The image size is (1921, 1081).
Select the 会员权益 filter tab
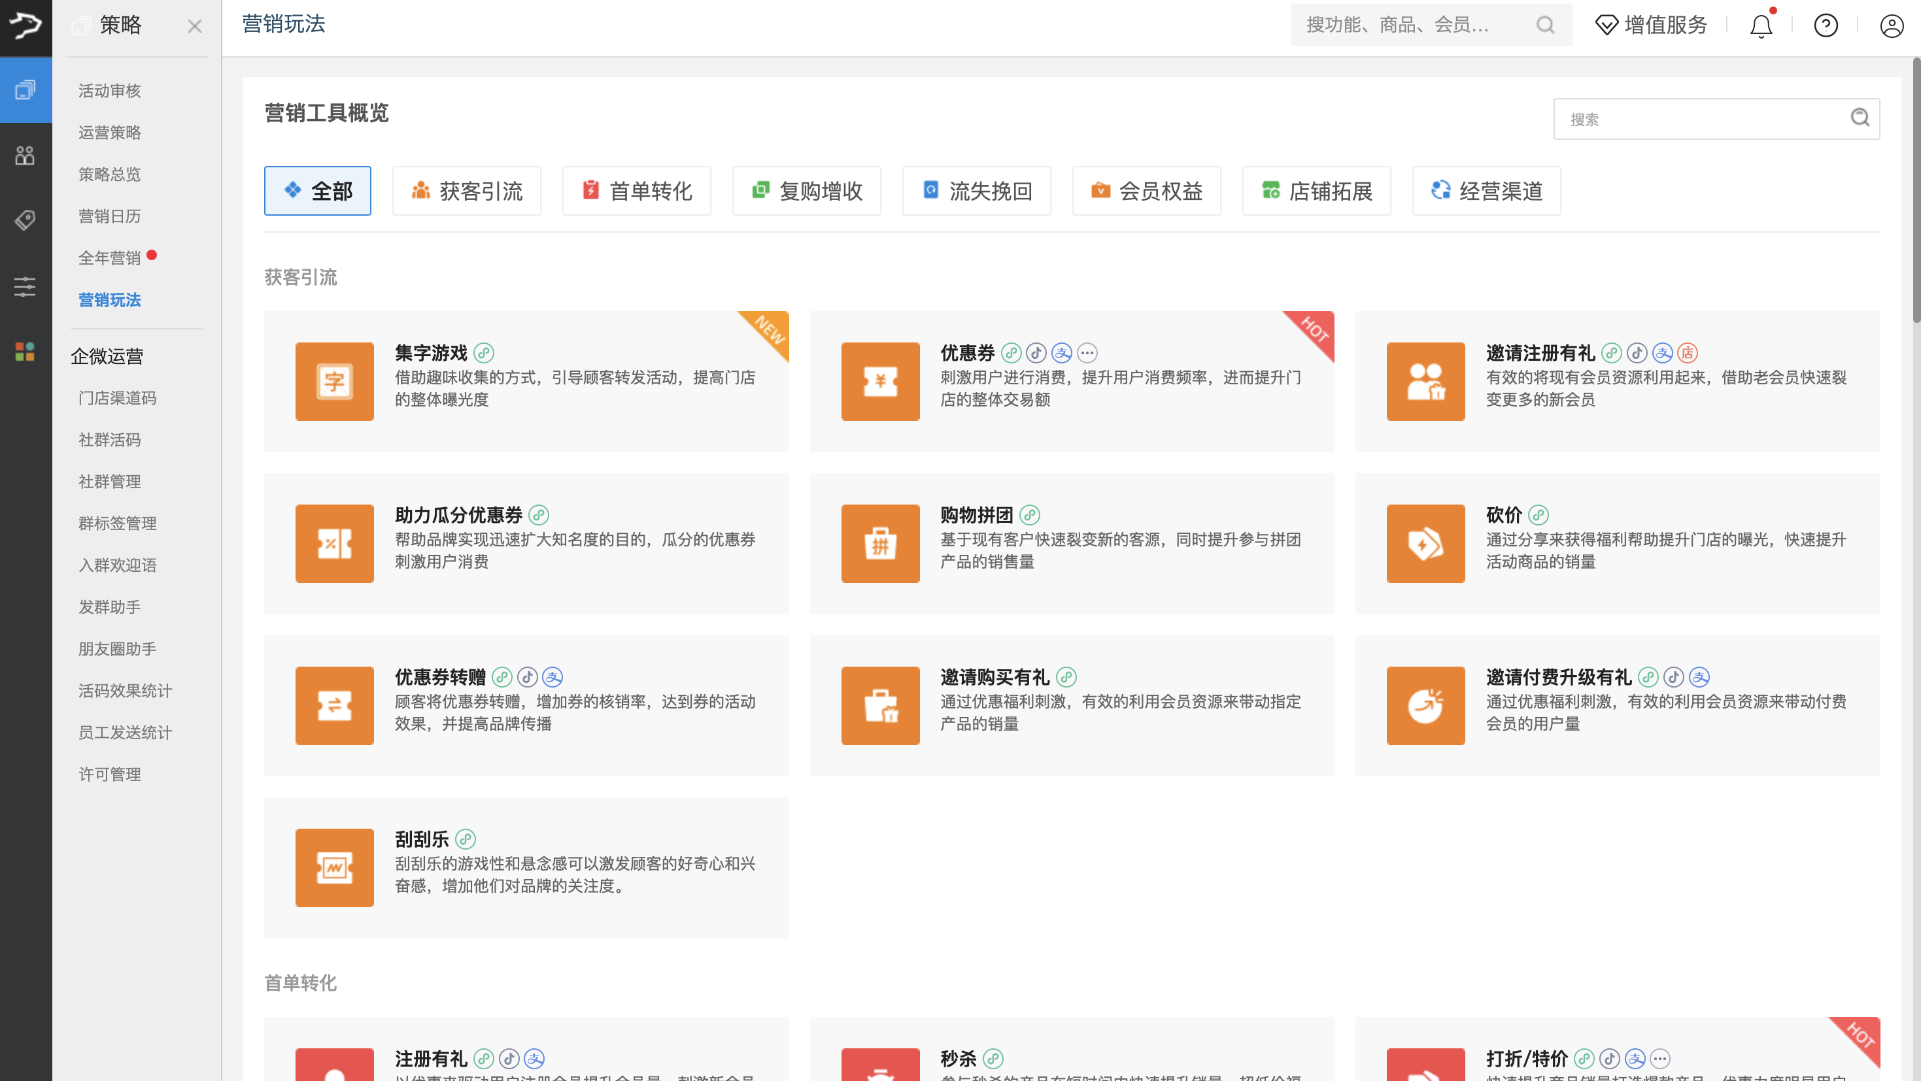coord(1147,191)
